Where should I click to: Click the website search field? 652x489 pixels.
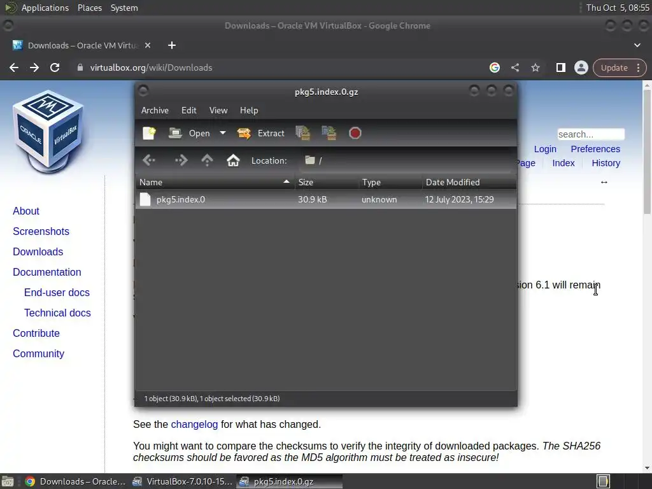pos(591,134)
